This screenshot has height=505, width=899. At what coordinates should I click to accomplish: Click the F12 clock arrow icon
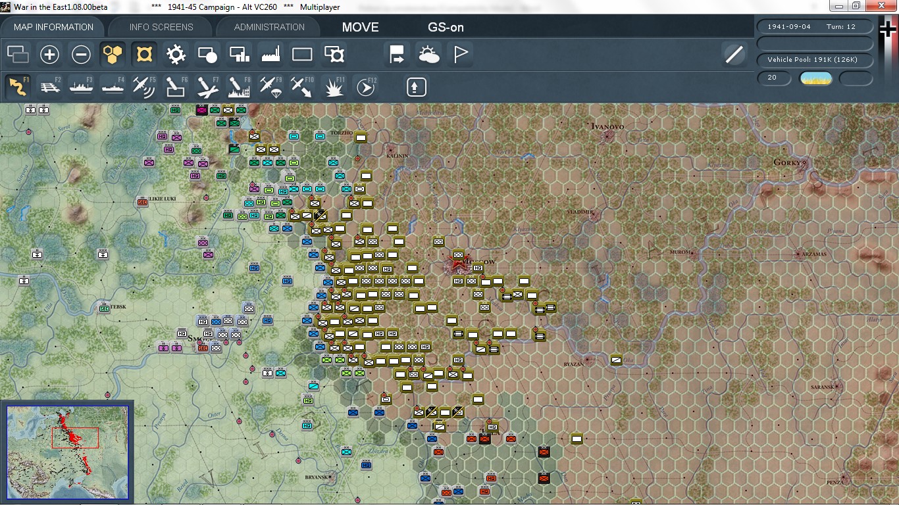point(365,87)
